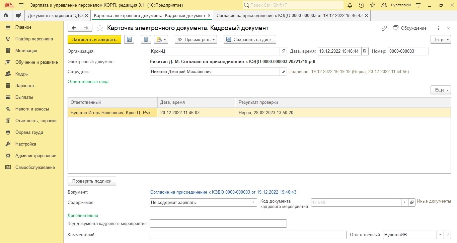Expand the Ответственный БулатовИВ dropdown
This screenshot has height=243, width=457.
[440, 235]
